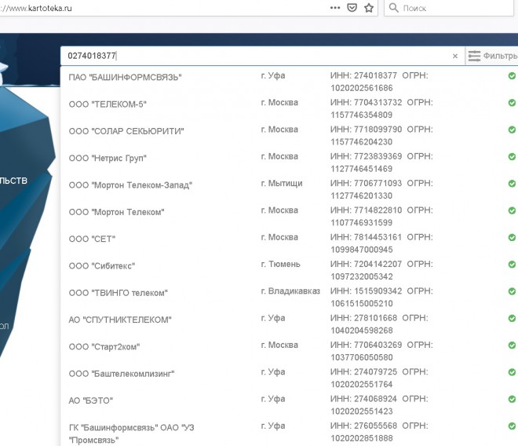518x446 pixels.
Task: Click green check for Мортон Телеком-Запад row
Action: [512, 184]
